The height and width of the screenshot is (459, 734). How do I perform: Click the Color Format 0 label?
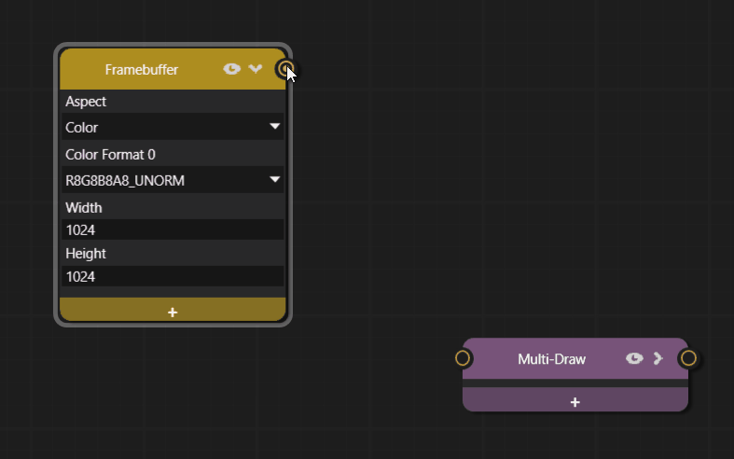click(110, 155)
